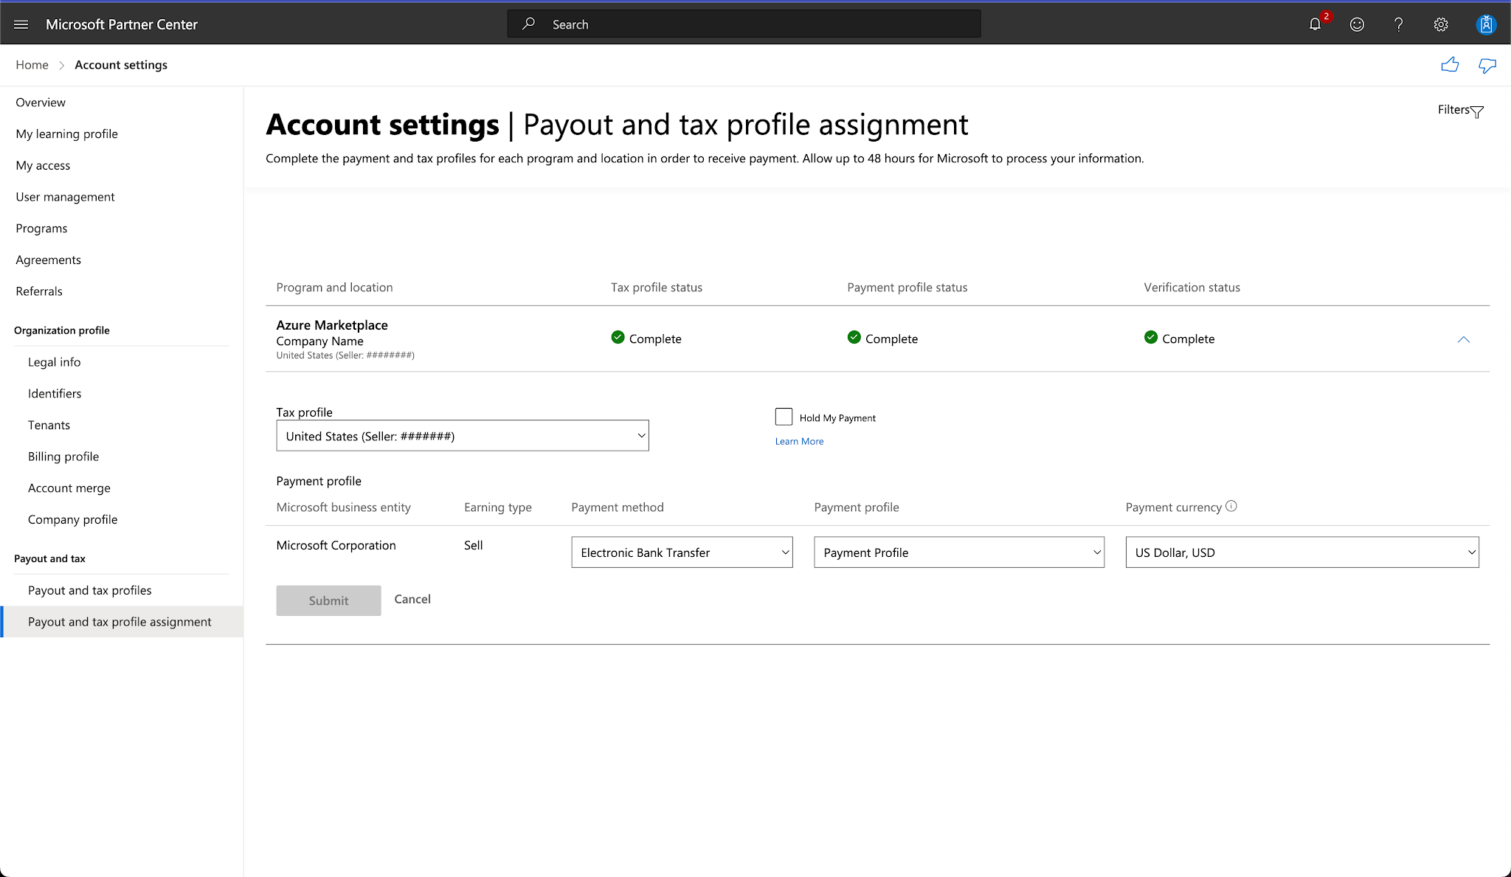Go to Overview in sidebar
Screen dimensions: 1511x877
pyautogui.click(x=41, y=103)
